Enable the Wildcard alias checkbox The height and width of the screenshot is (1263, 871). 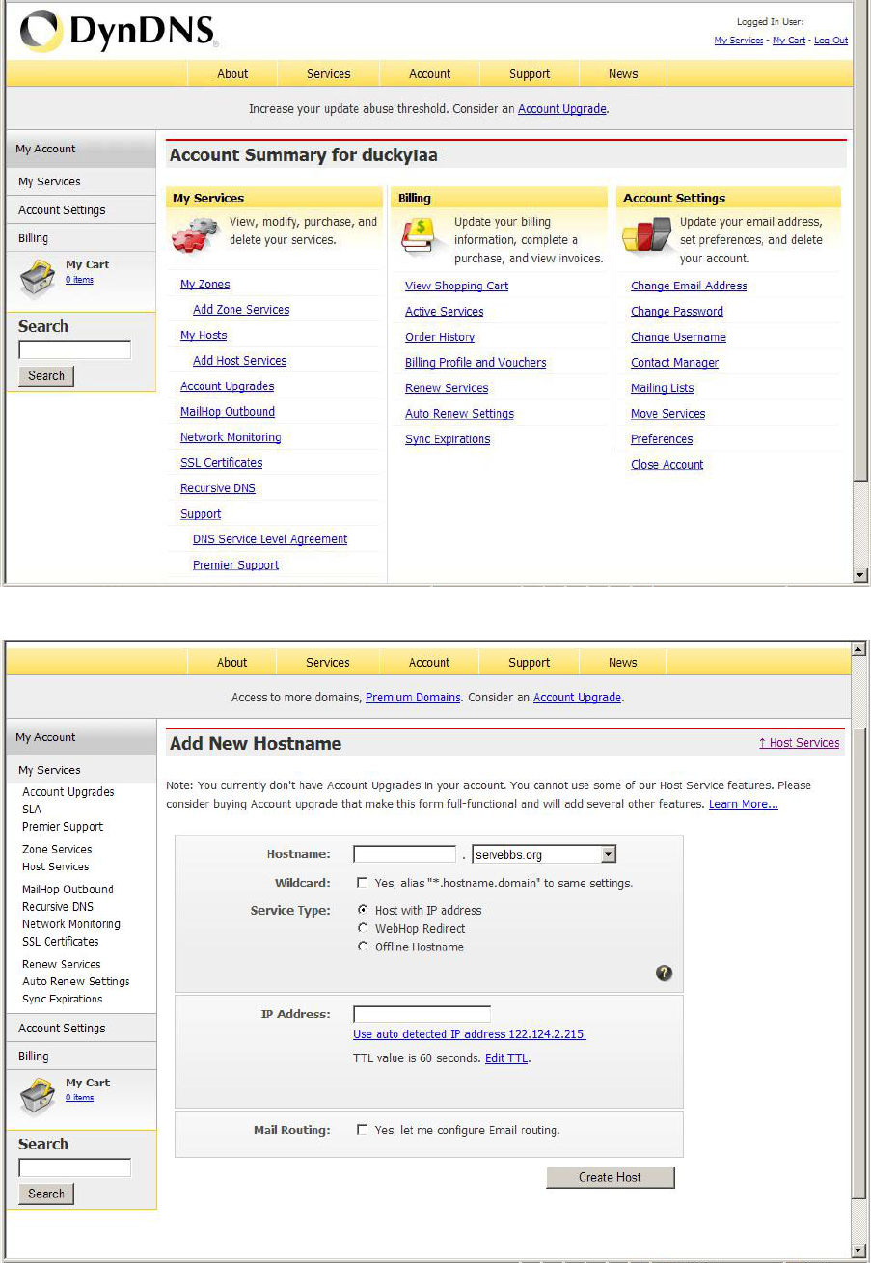[362, 882]
